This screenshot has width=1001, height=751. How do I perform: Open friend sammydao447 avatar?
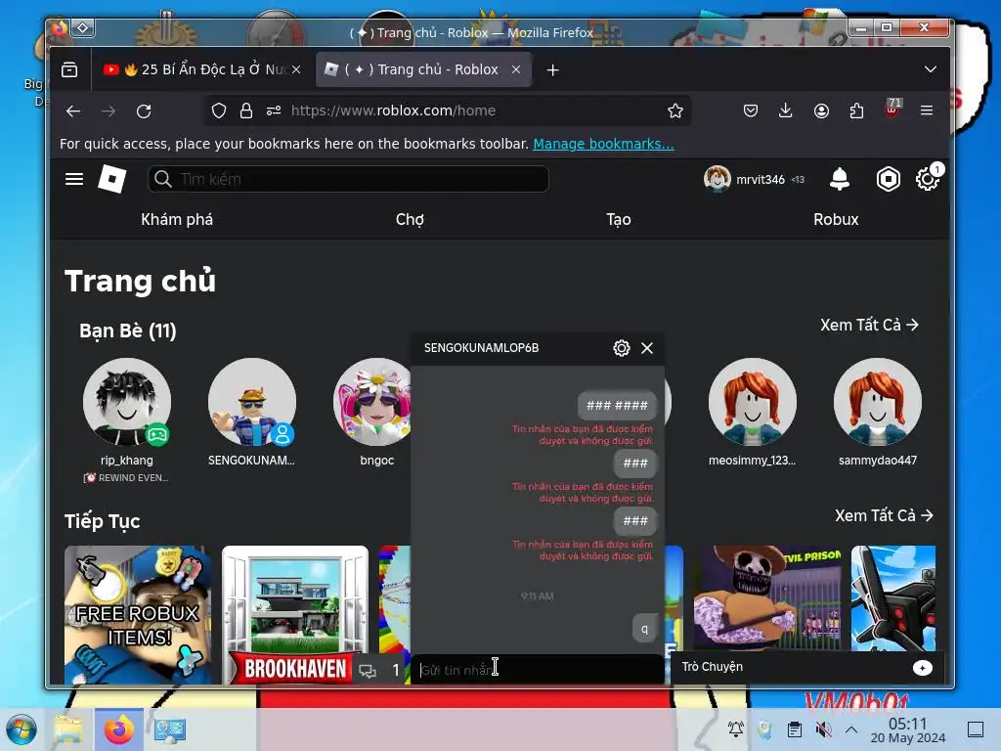click(878, 402)
